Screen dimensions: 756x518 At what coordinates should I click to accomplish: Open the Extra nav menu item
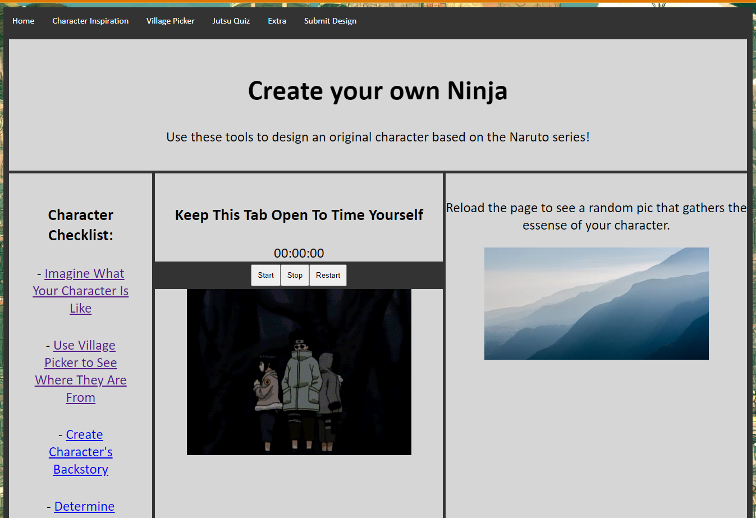(277, 21)
